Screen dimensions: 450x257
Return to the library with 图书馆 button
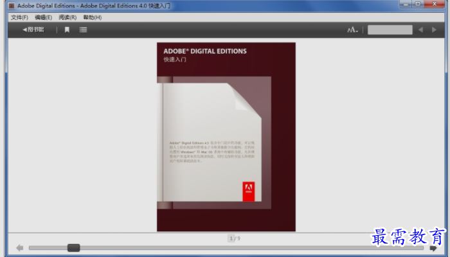tap(33, 30)
